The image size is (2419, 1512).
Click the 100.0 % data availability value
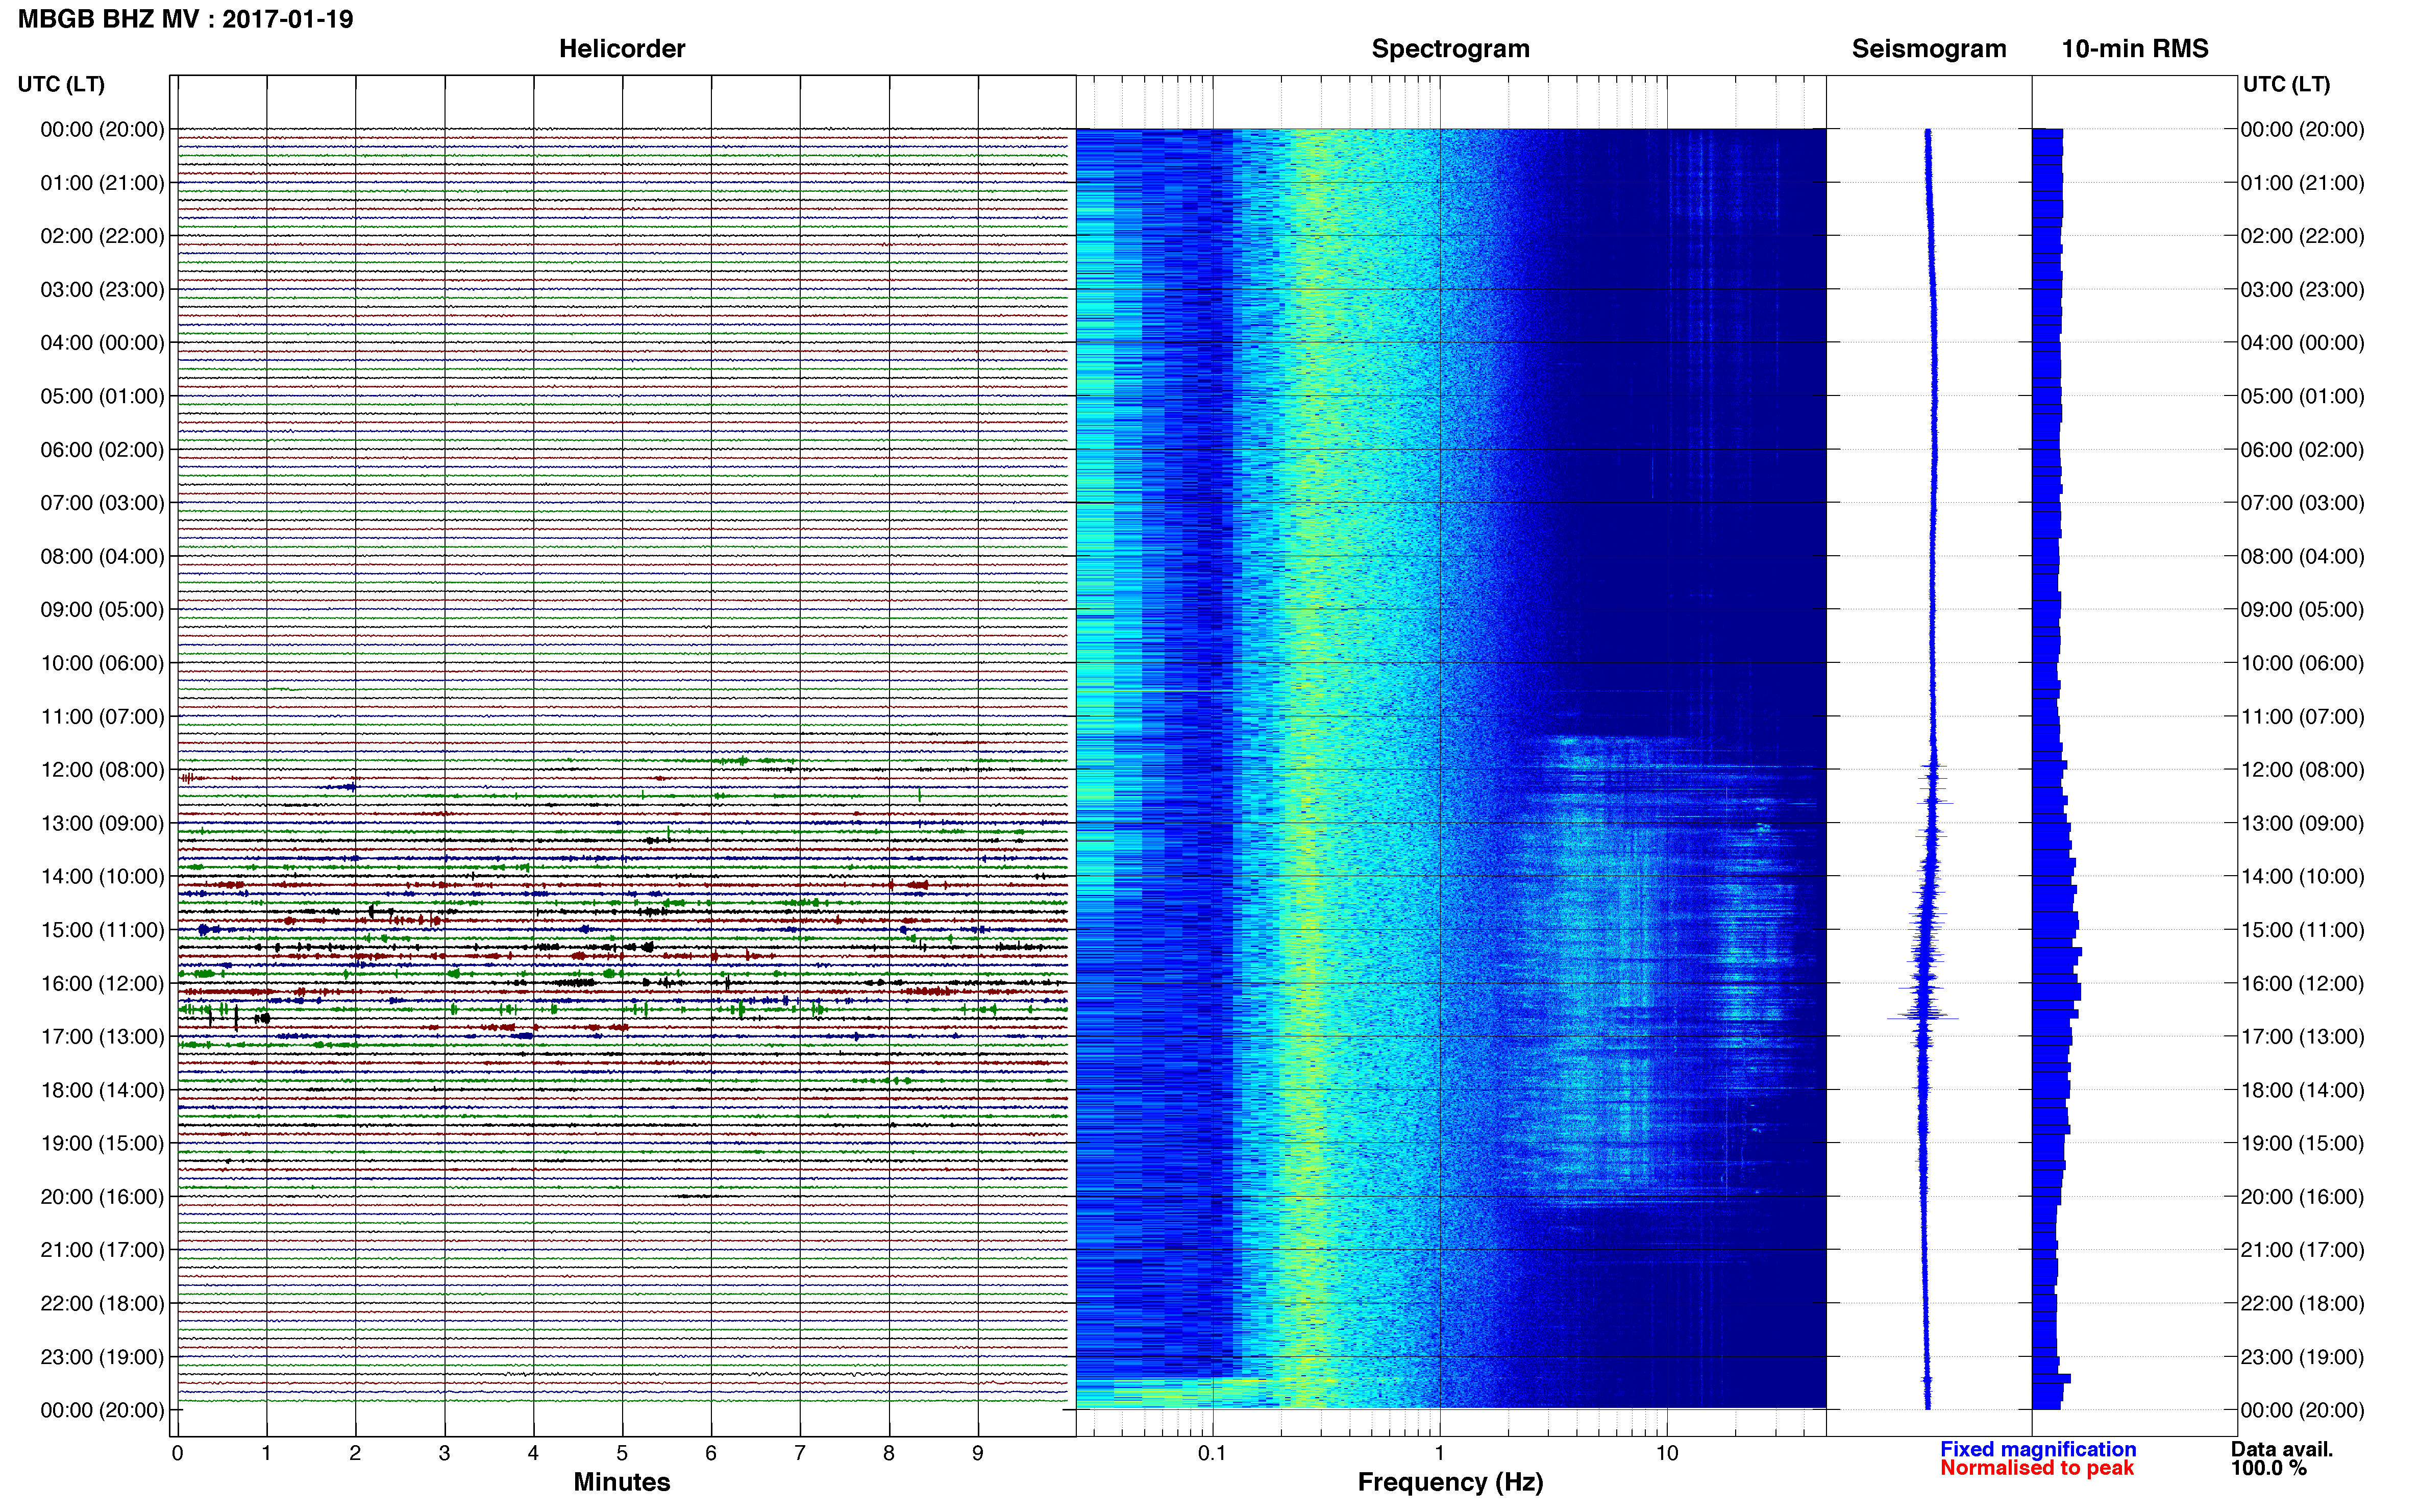coord(2268,1468)
